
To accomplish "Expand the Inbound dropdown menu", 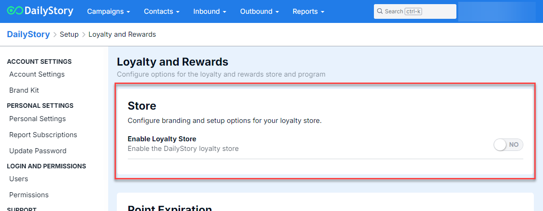I will click(209, 11).
